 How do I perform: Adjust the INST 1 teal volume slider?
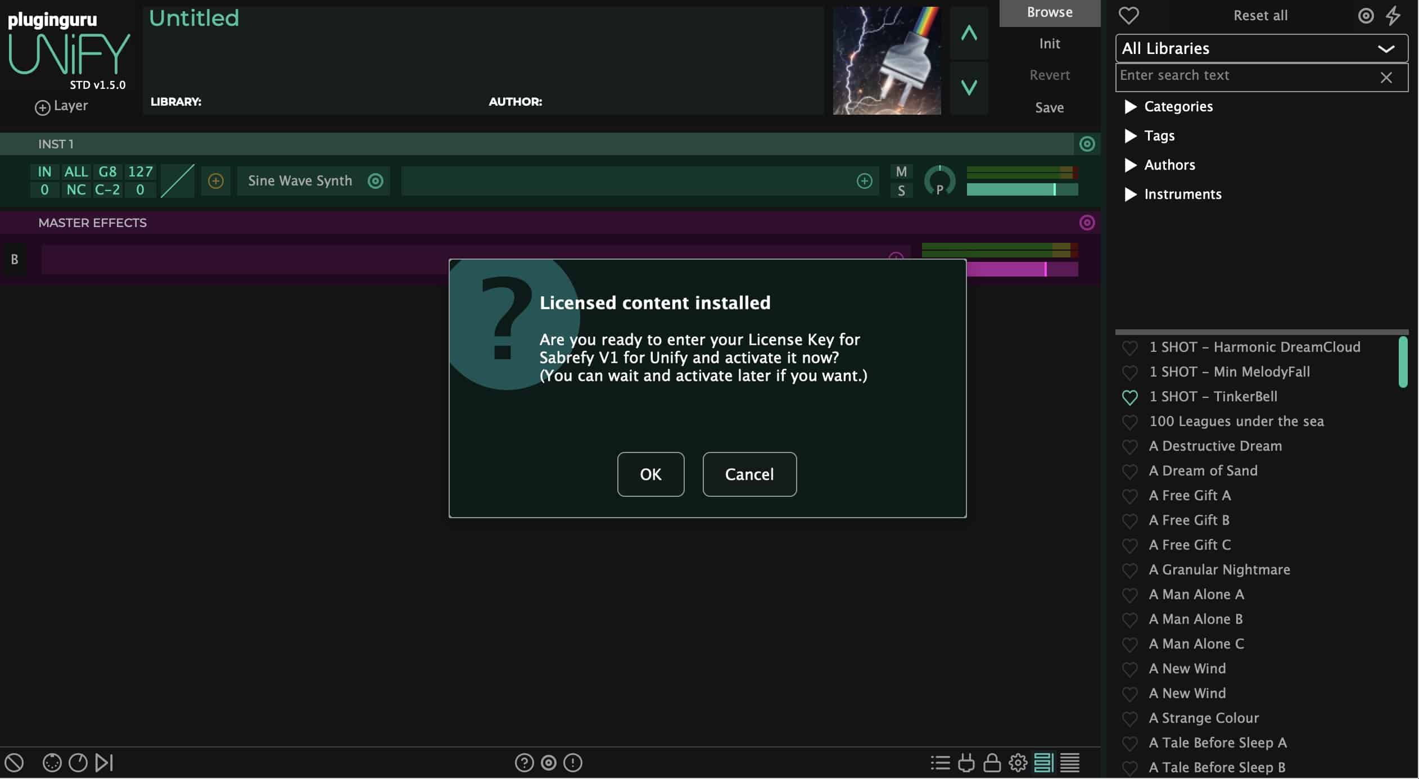tap(1054, 189)
